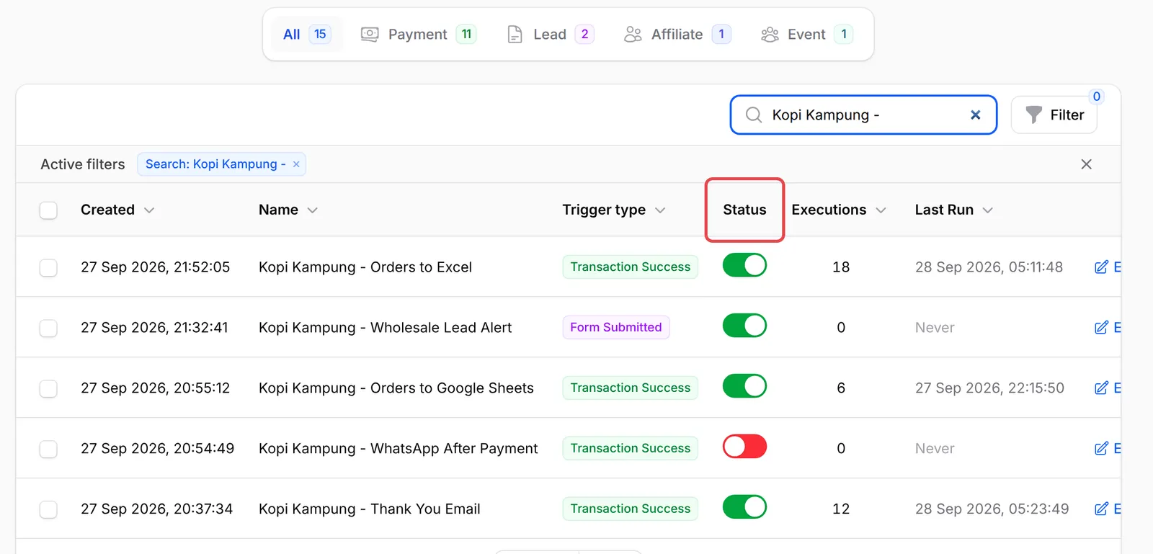
Task: Check the Wholesale Lead Alert row checkbox
Action: (48, 329)
